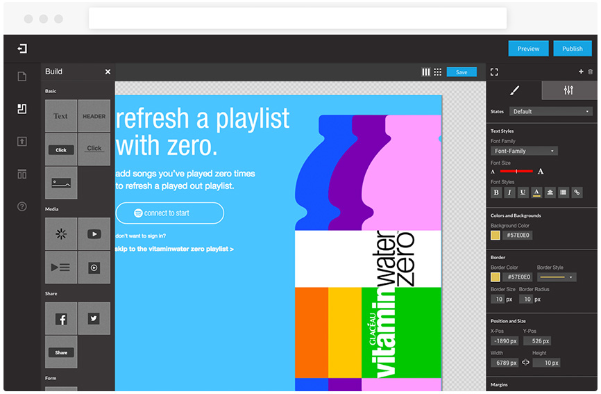
Task: Add the Share button tile
Action: pos(61,352)
